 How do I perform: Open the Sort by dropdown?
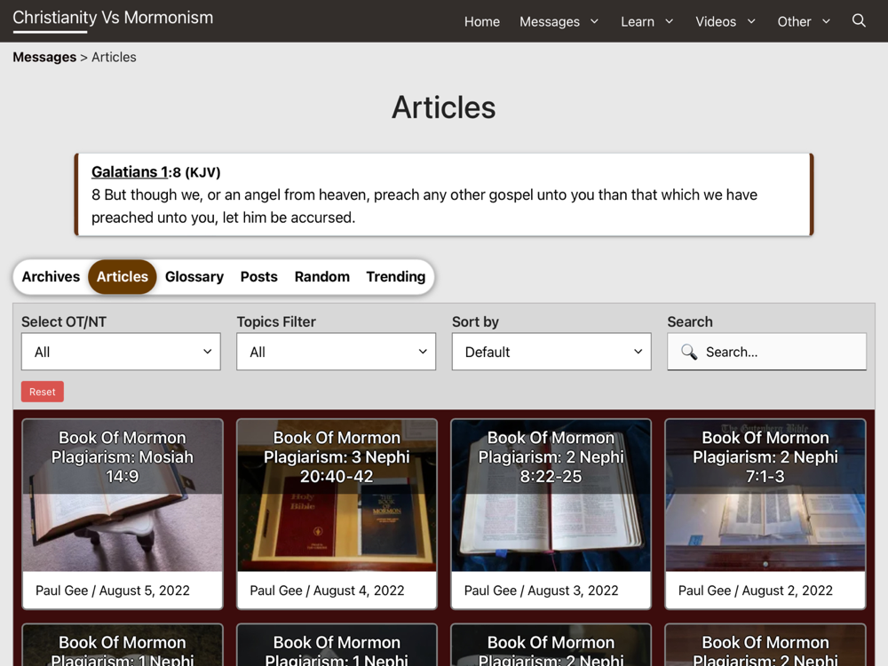[x=551, y=352]
